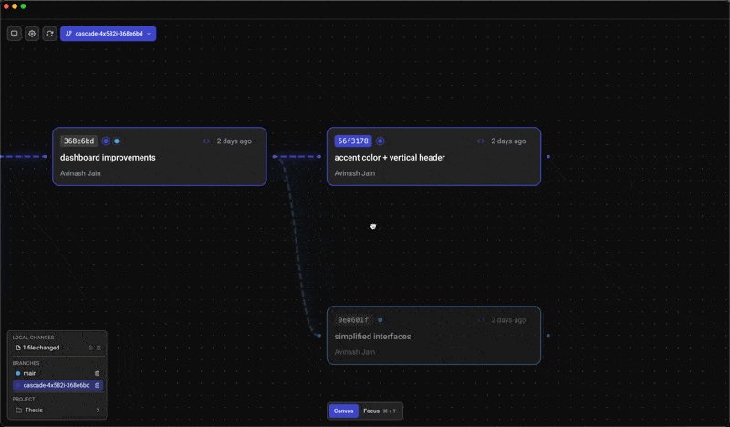
Task: Click the left connector handle of dashboard improvements card
Action: pyautogui.click(x=45, y=156)
